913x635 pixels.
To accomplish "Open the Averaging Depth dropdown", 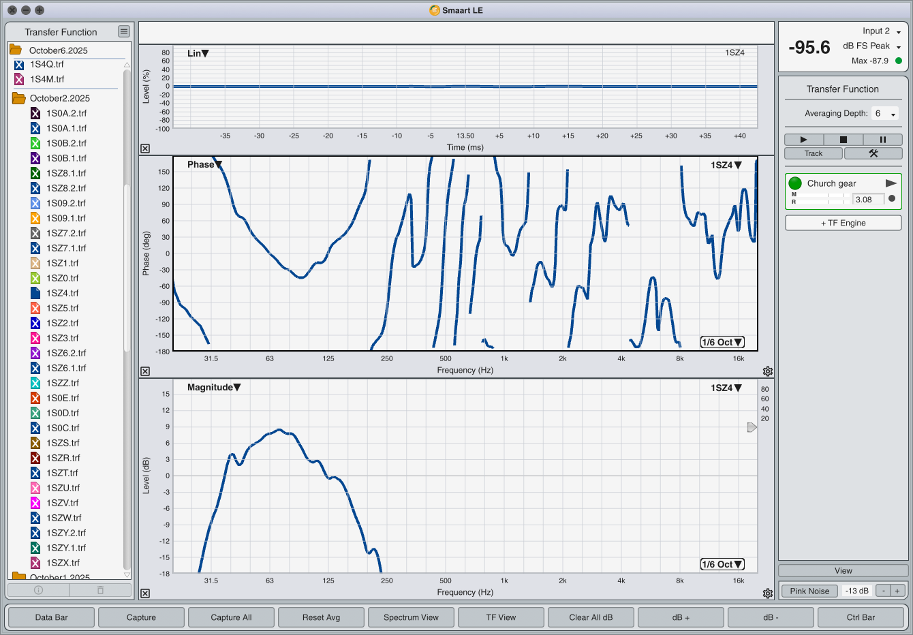I will [885, 114].
